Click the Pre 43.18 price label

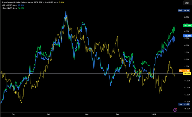click(x=184, y=71)
